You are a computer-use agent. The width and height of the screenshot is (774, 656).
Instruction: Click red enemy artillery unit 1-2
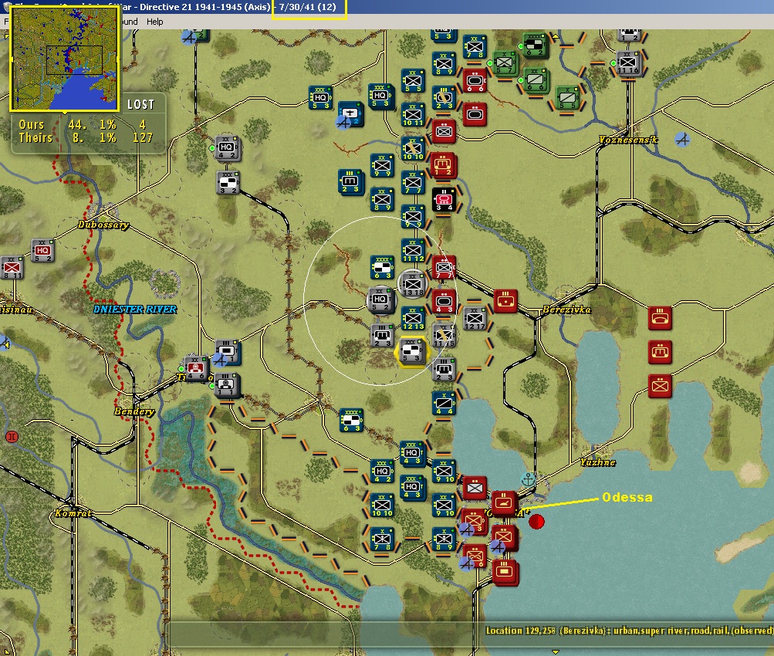(x=444, y=165)
